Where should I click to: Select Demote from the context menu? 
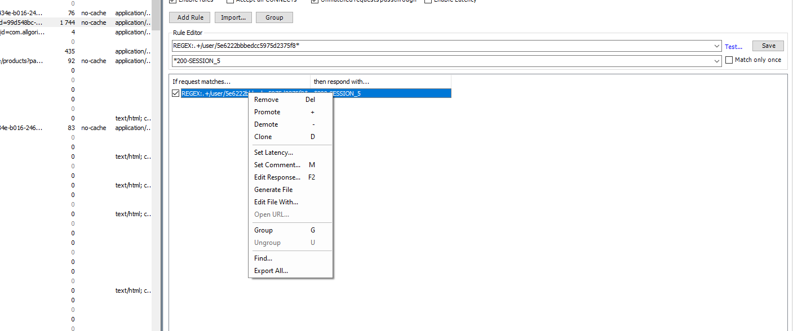(290, 124)
